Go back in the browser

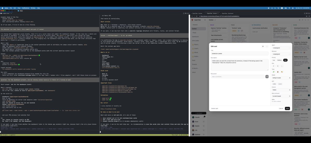[192, 16]
